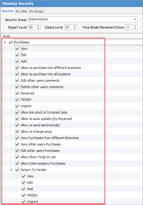Uncheck View other users Purchases
The image size is (143, 205).
17,144
